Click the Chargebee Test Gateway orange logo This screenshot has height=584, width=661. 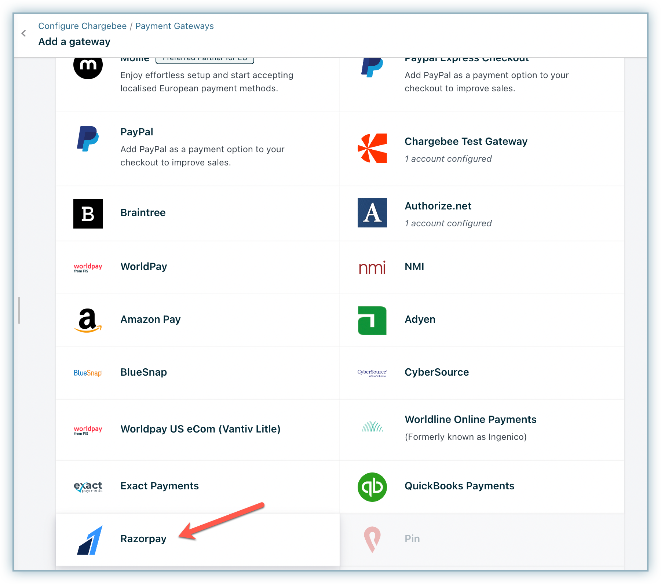[x=372, y=148]
